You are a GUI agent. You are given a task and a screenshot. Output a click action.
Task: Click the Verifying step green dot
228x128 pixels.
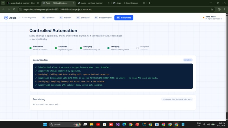108,48
